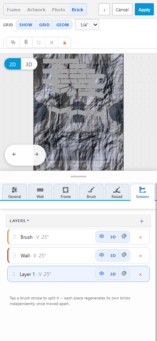
Task: Switch to the Photo mode tab
Action: click(58, 10)
